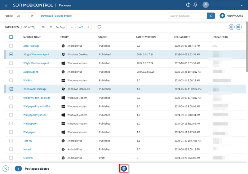
Task: Delete selected packages with trash icon
Action: pyautogui.click(x=124, y=168)
